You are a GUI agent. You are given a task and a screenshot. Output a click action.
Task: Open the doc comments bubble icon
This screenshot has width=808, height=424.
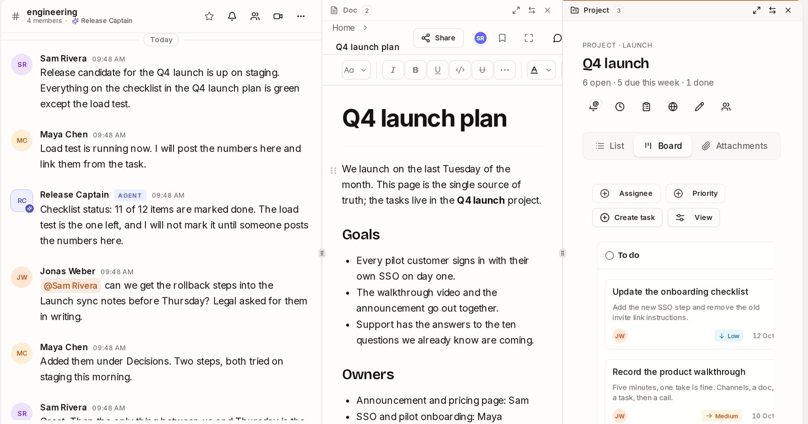pos(557,38)
